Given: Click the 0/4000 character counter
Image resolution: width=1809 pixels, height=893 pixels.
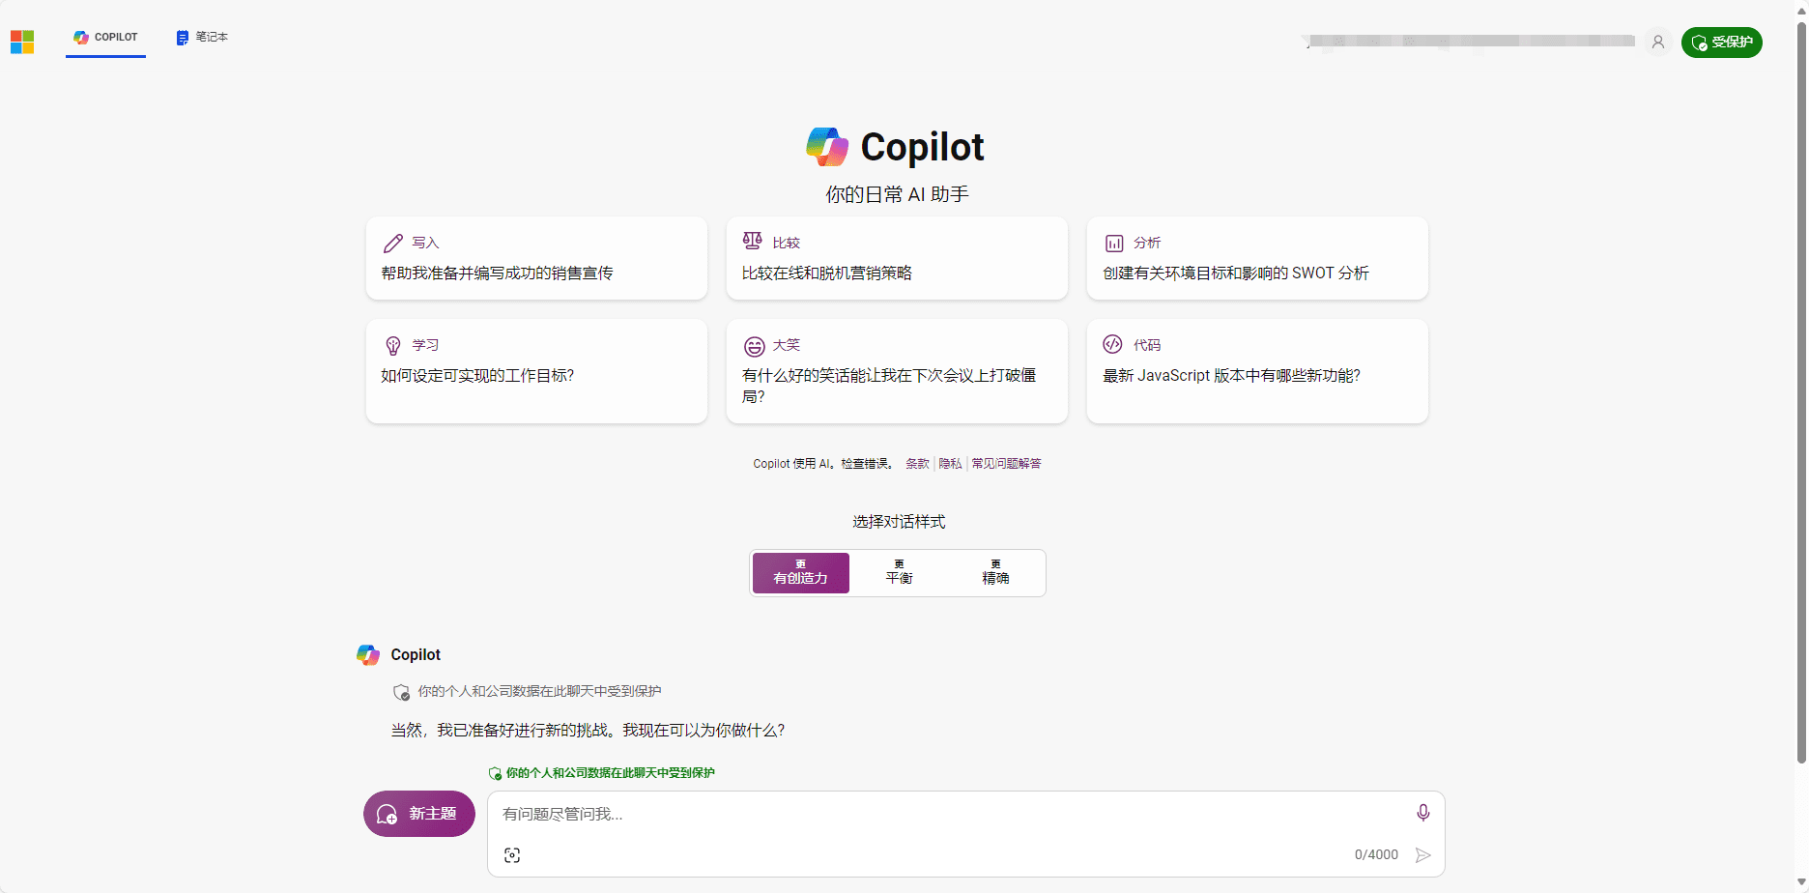Looking at the screenshot, I should click(1376, 855).
